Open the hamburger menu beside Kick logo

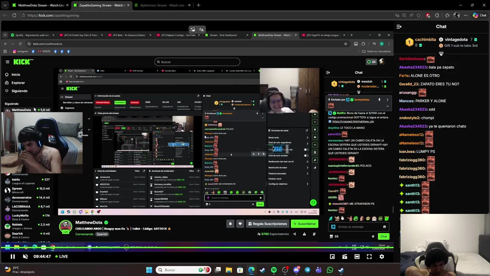[x=7, y=62]
